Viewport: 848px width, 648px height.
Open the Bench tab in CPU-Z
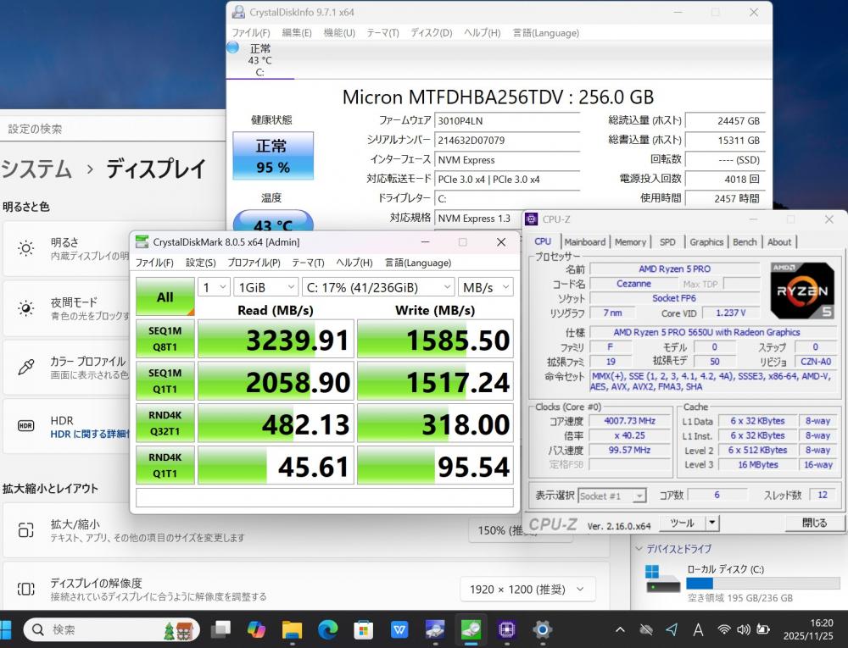[745, 241]
